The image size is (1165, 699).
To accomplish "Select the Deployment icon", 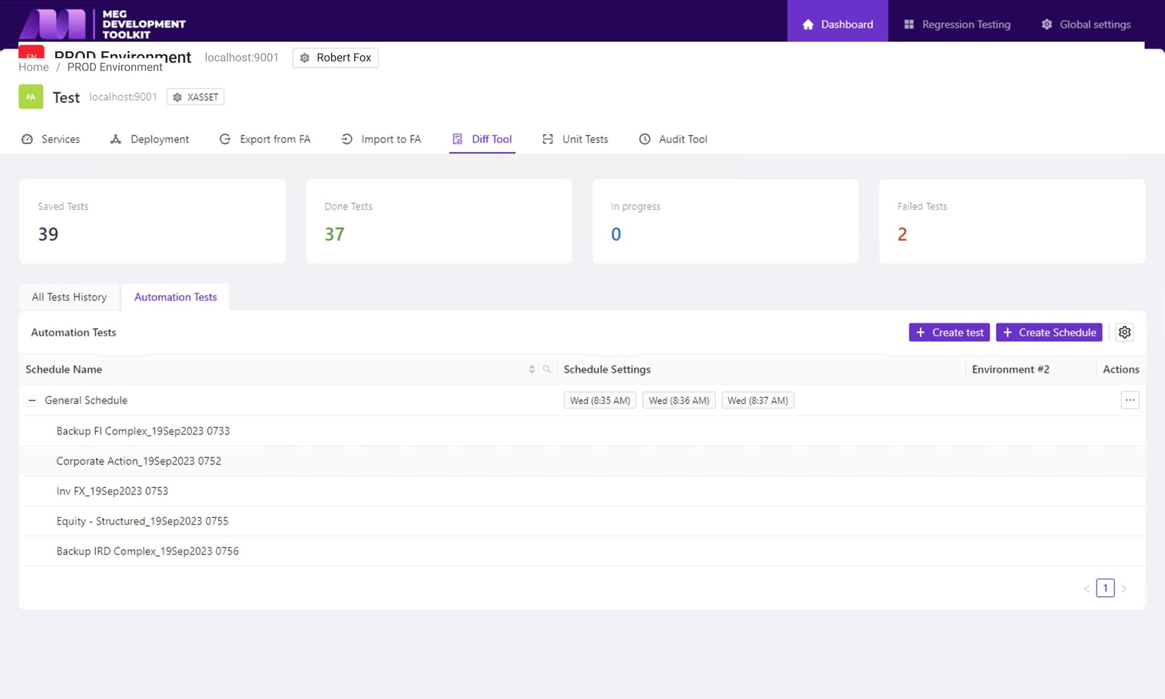I will [115, 139].
